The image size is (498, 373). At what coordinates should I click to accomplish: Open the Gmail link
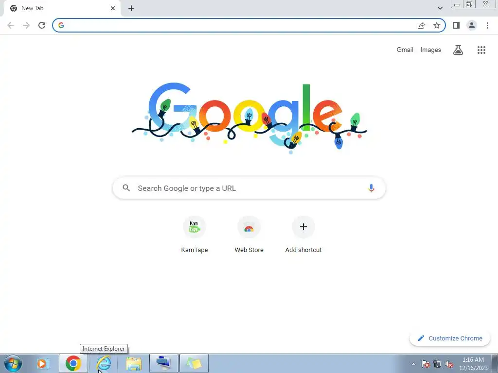pos(405,50)
